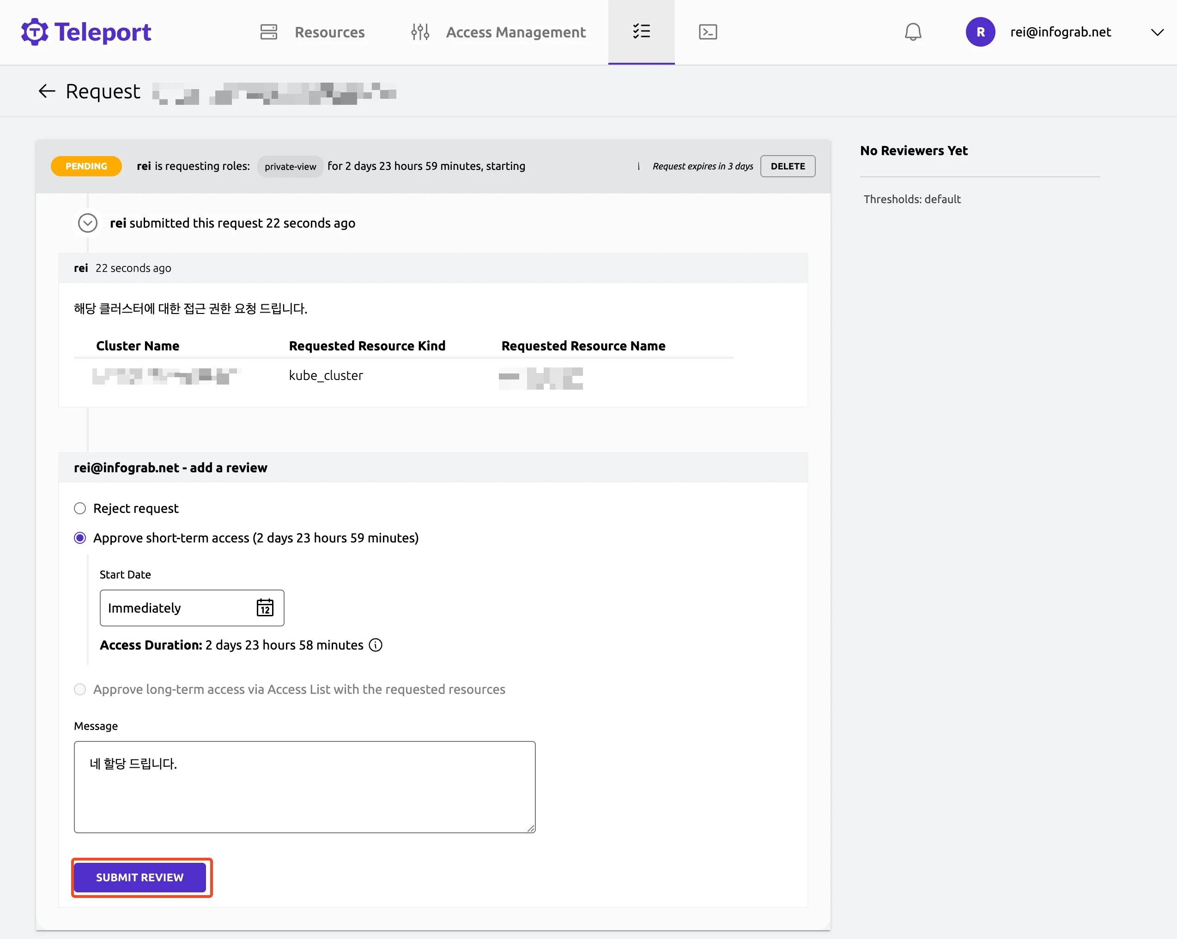1177x939 pixels.
Task: Click the Access Management sliders icon
Action: pyautogui.click(x=420, y=32)
